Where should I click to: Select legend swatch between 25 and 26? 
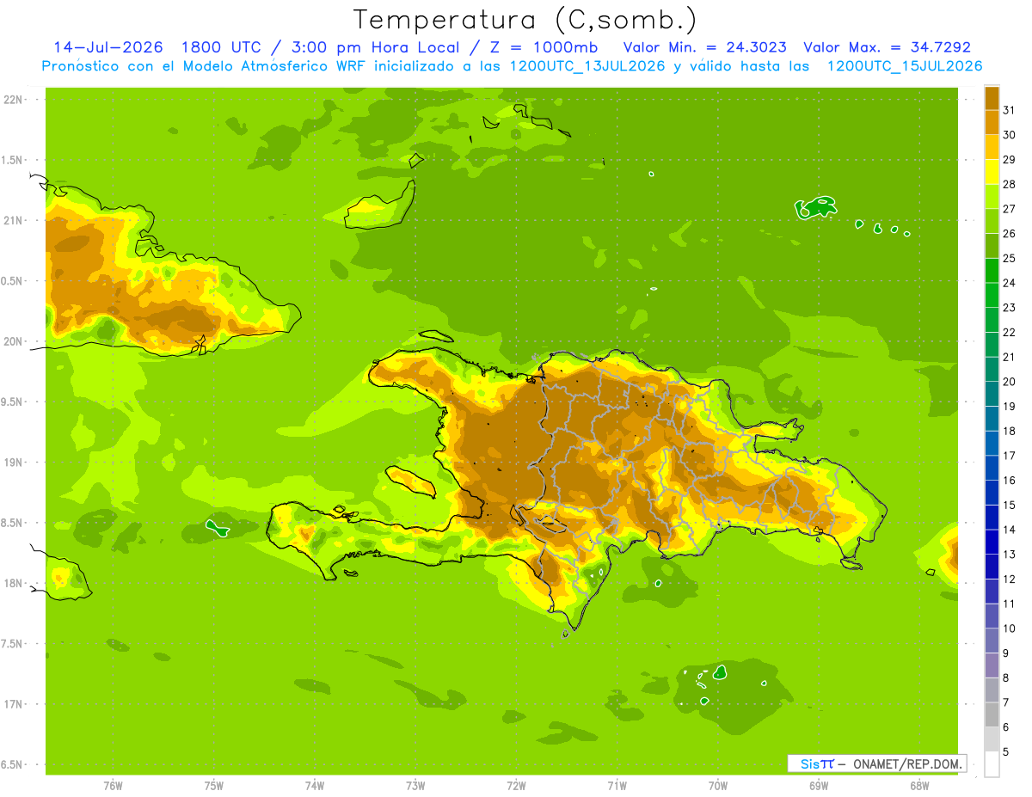992,246
